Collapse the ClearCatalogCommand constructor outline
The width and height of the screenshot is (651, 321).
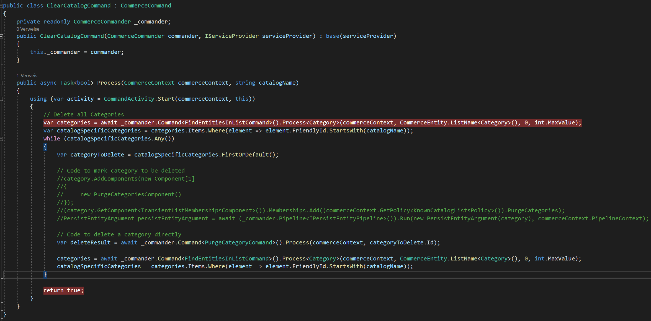coord(1,36)
